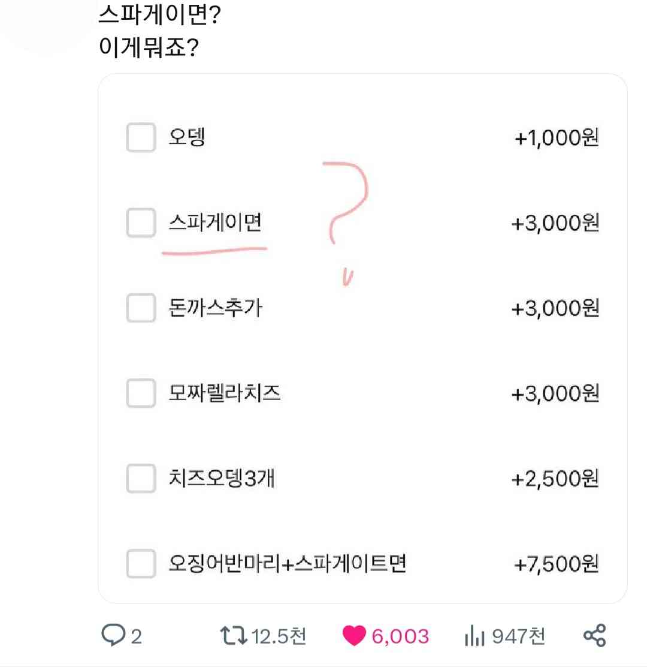Open the embedded options menu image

(362, 338)
